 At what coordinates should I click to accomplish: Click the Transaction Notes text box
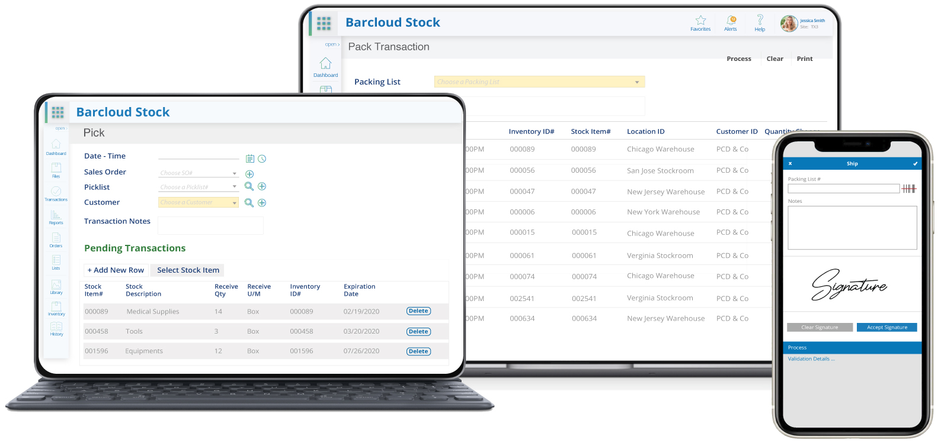(x=210, y=225)
